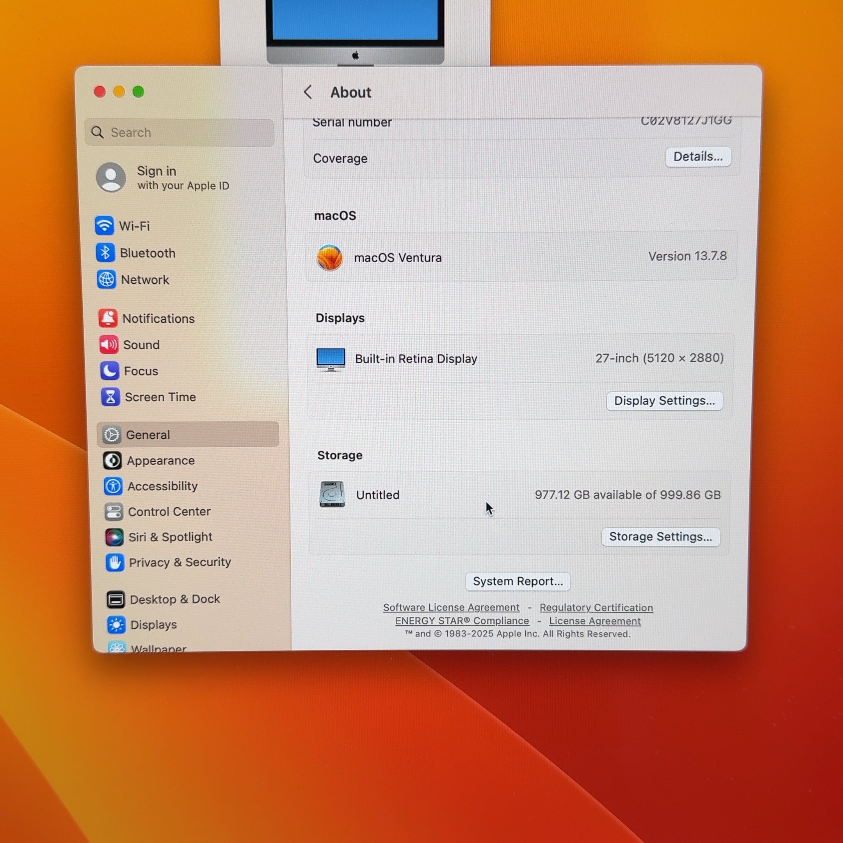This screenshot has width=843, height=843.
Task: Select Screen Time hourglass icon
Action: pyautogui.click(x=110, y=397)
